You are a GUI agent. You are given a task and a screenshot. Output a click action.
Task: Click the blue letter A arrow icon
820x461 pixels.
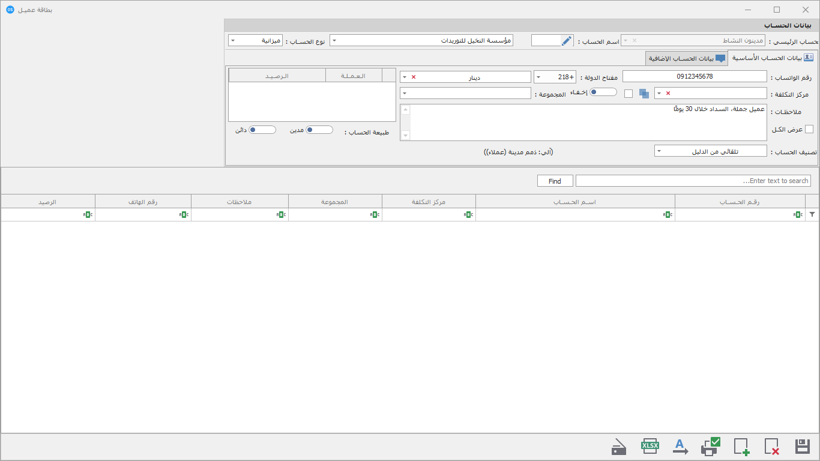tap(680, 447)
